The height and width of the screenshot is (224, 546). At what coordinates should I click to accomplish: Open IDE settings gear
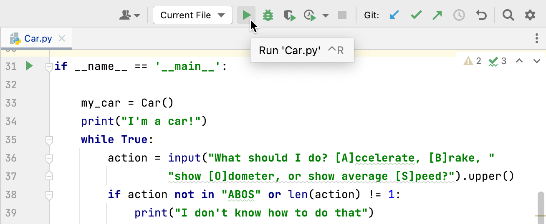click(x=530, y=15)
